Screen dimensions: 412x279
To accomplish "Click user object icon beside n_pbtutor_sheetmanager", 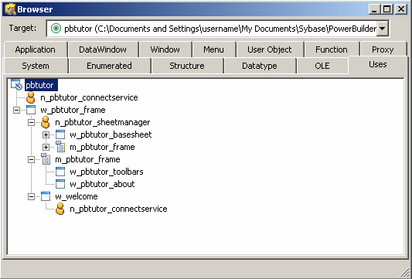I will click(45, 122).
